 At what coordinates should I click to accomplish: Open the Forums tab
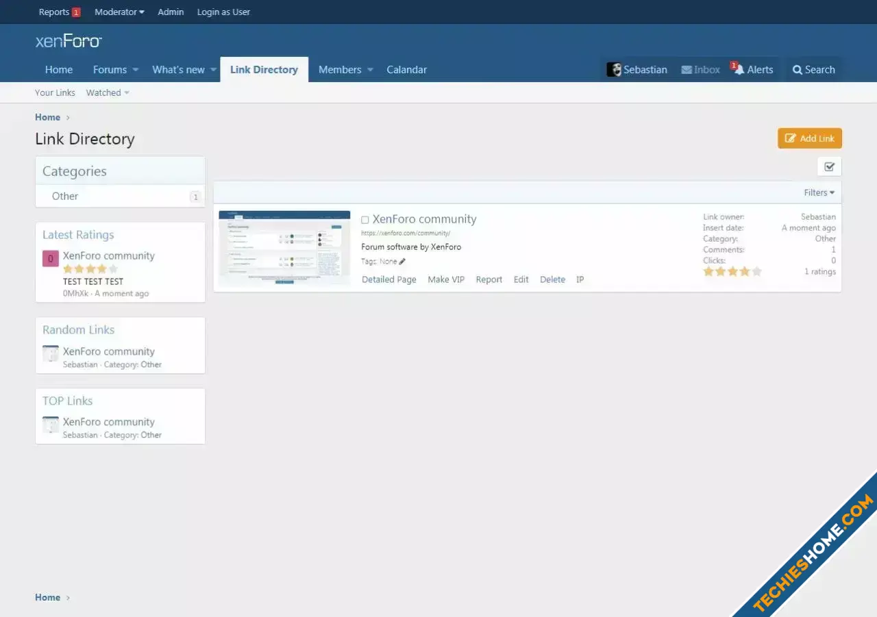110,70
